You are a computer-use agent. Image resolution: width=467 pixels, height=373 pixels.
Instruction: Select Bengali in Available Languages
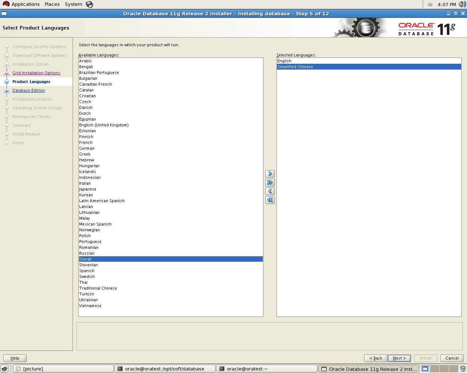coord(171,67)
